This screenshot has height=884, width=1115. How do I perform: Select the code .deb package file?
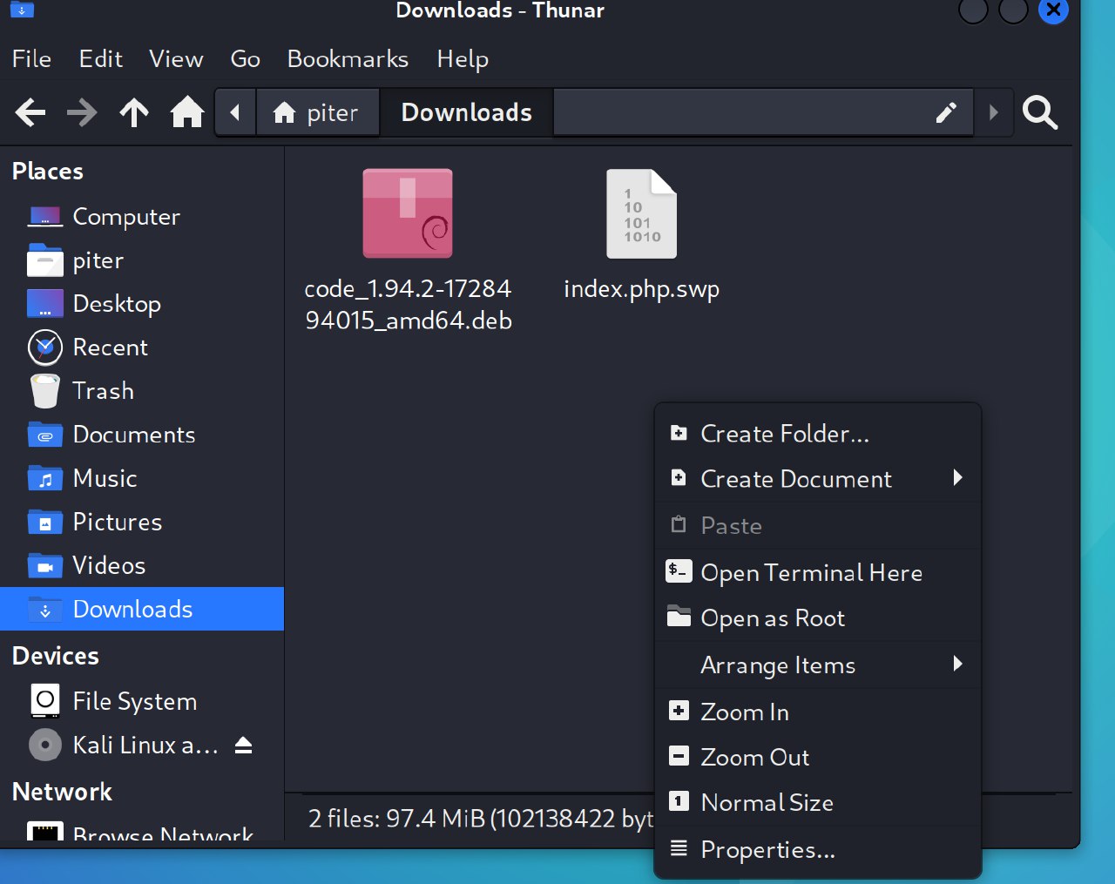click(x=408, y=214)
